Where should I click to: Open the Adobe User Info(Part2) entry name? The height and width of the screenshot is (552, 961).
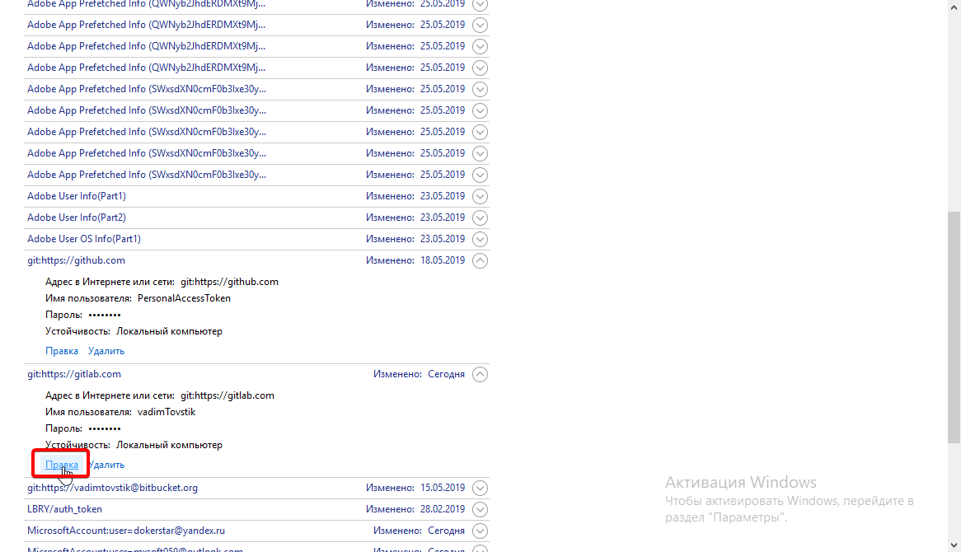click(77, 218)
